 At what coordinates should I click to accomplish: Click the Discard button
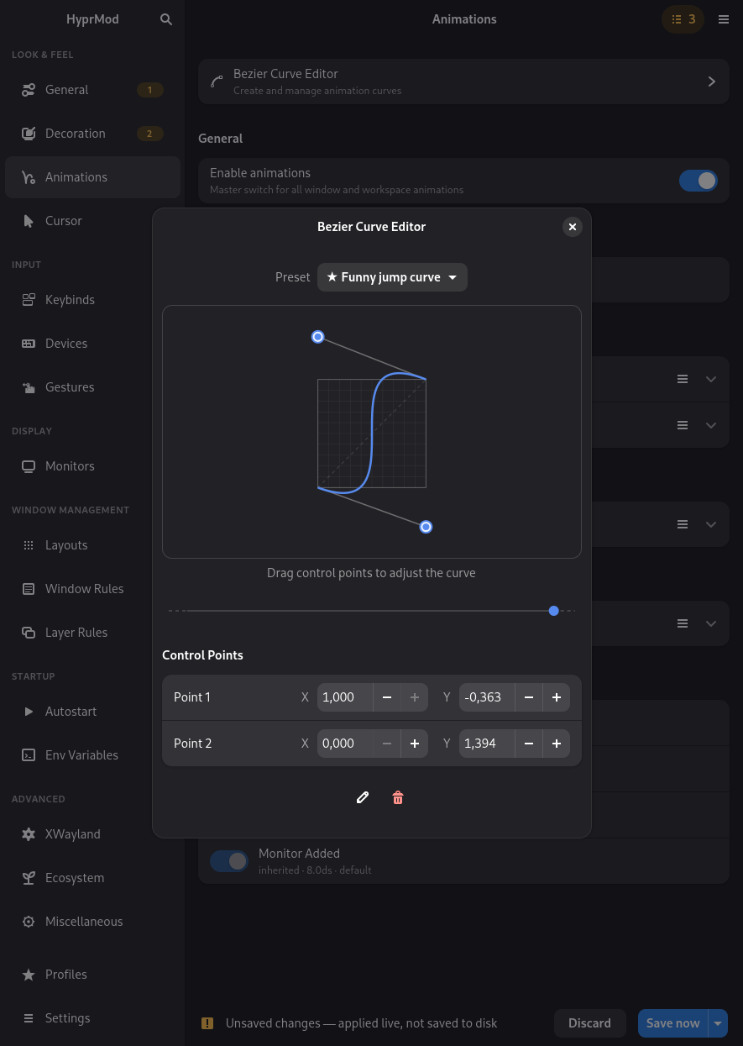pyautogui.click(x=589, y=1023)
